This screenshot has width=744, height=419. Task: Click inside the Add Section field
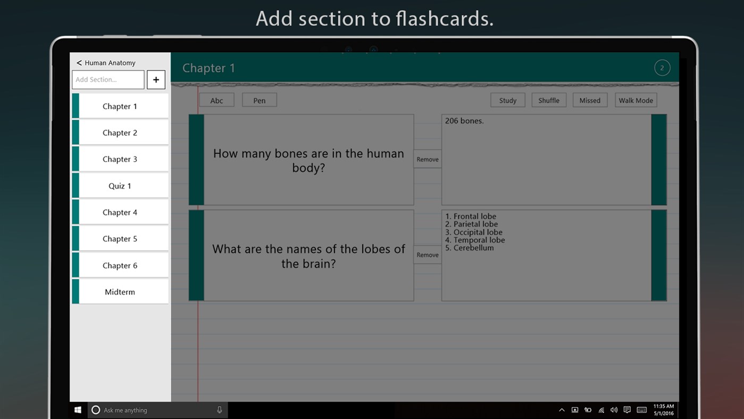(108, 79)
